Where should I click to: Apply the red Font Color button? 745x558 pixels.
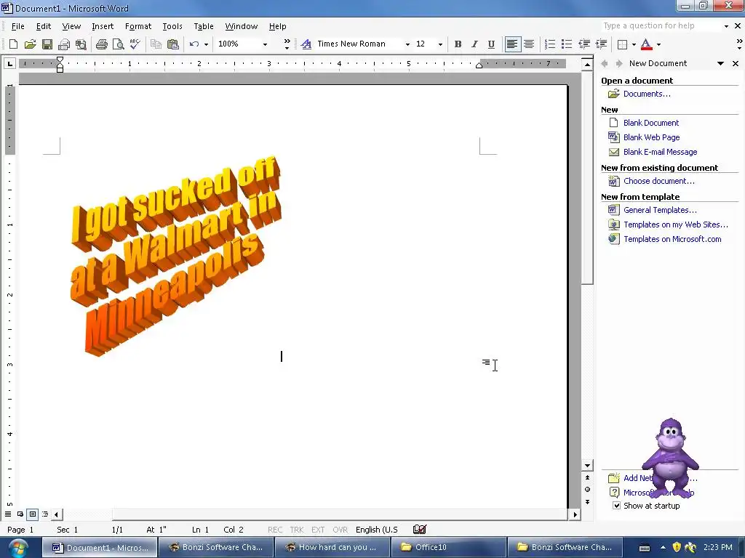(646, 44)
